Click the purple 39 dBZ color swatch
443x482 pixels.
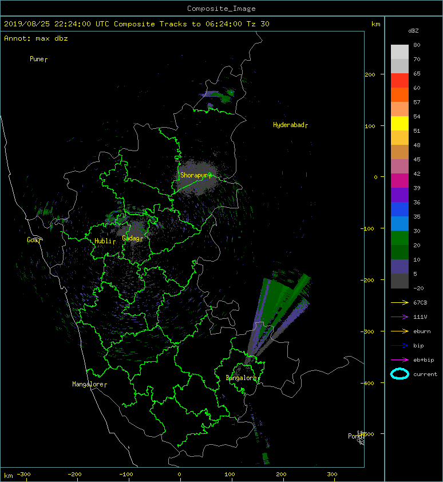[400, 195]
